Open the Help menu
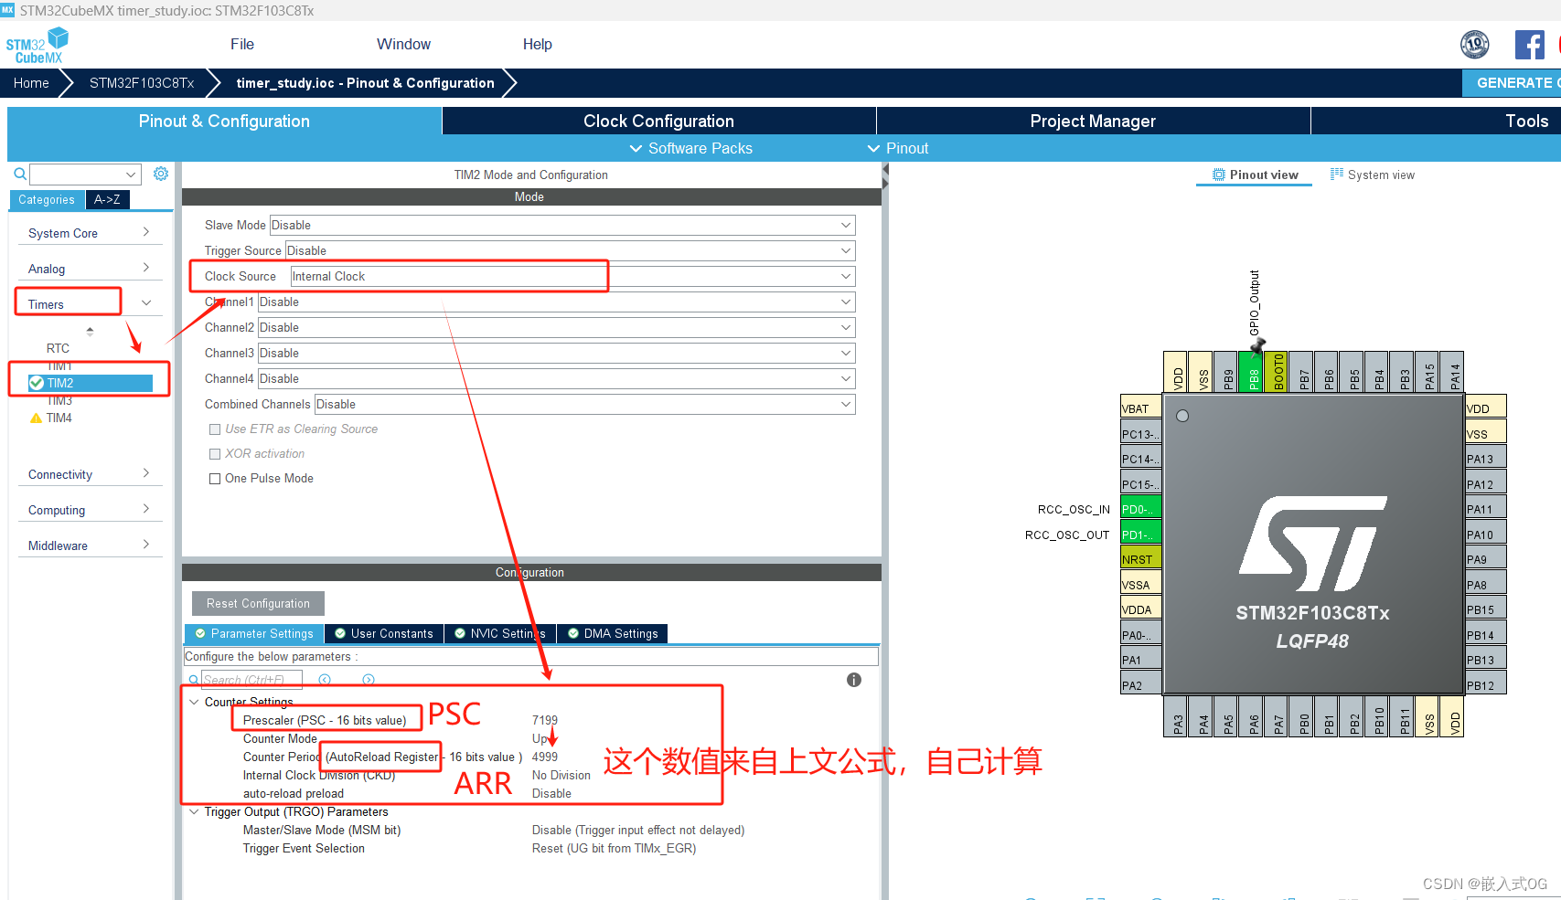The height and width of the screenshot is (900, 1561). pos(538,44)
